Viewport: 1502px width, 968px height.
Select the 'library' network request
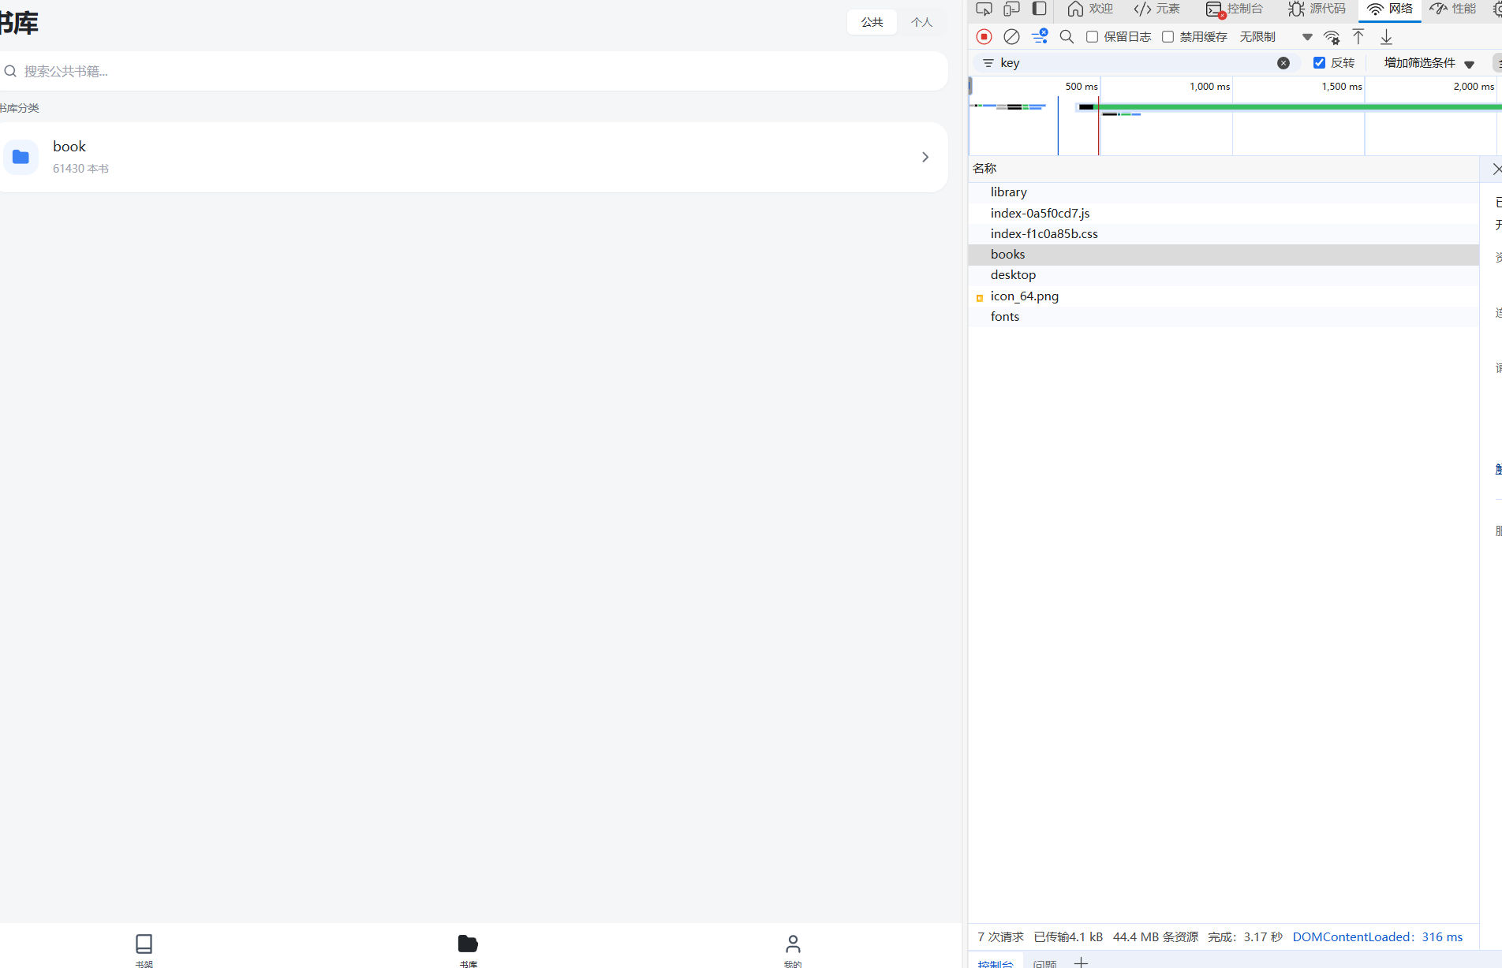(x=1223, y=192)
